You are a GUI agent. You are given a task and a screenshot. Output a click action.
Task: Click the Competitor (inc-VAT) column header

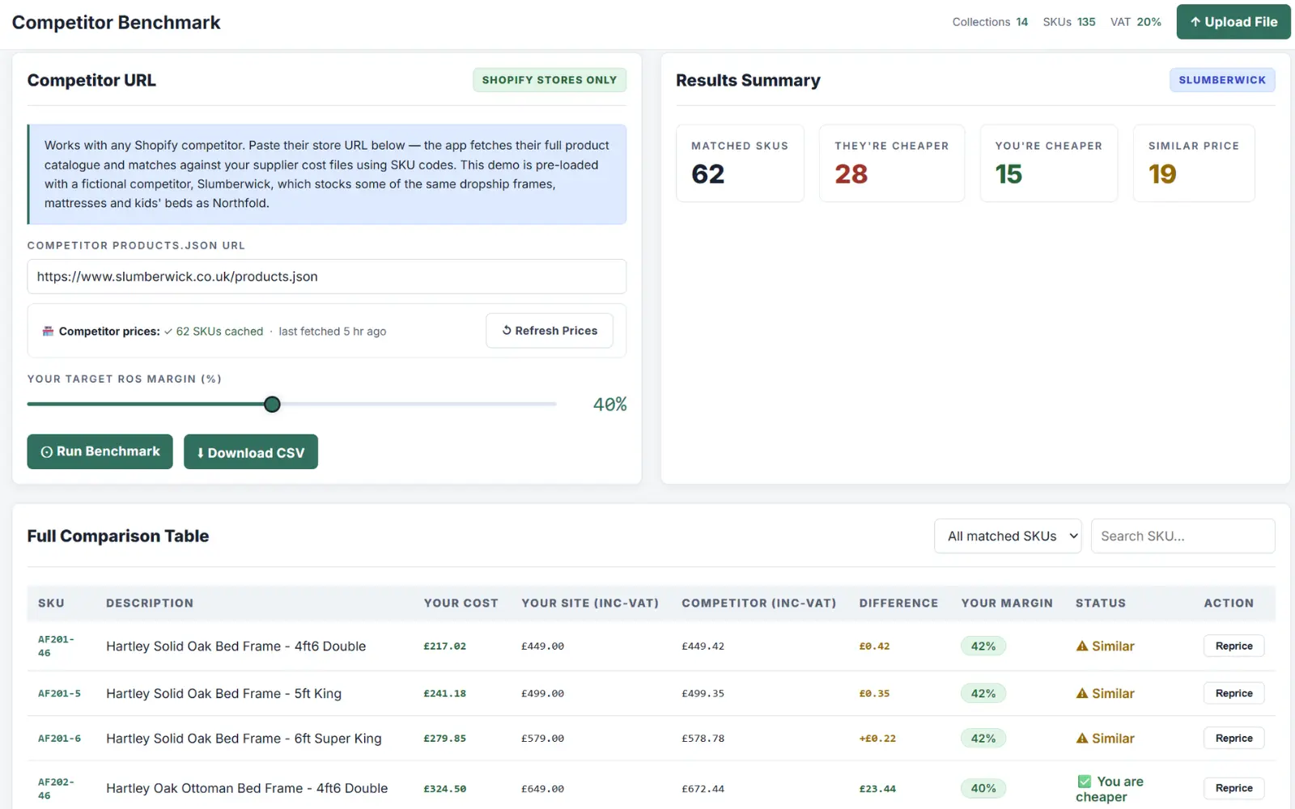[x=758, y=604]
